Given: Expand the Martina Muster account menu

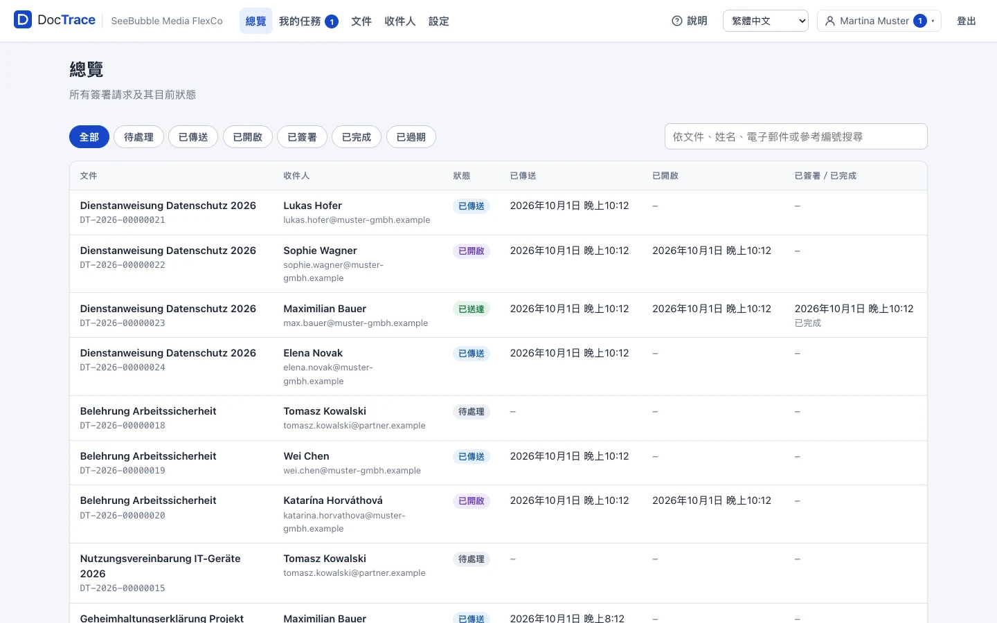Looking at the screenshot, I should point(879,21).
